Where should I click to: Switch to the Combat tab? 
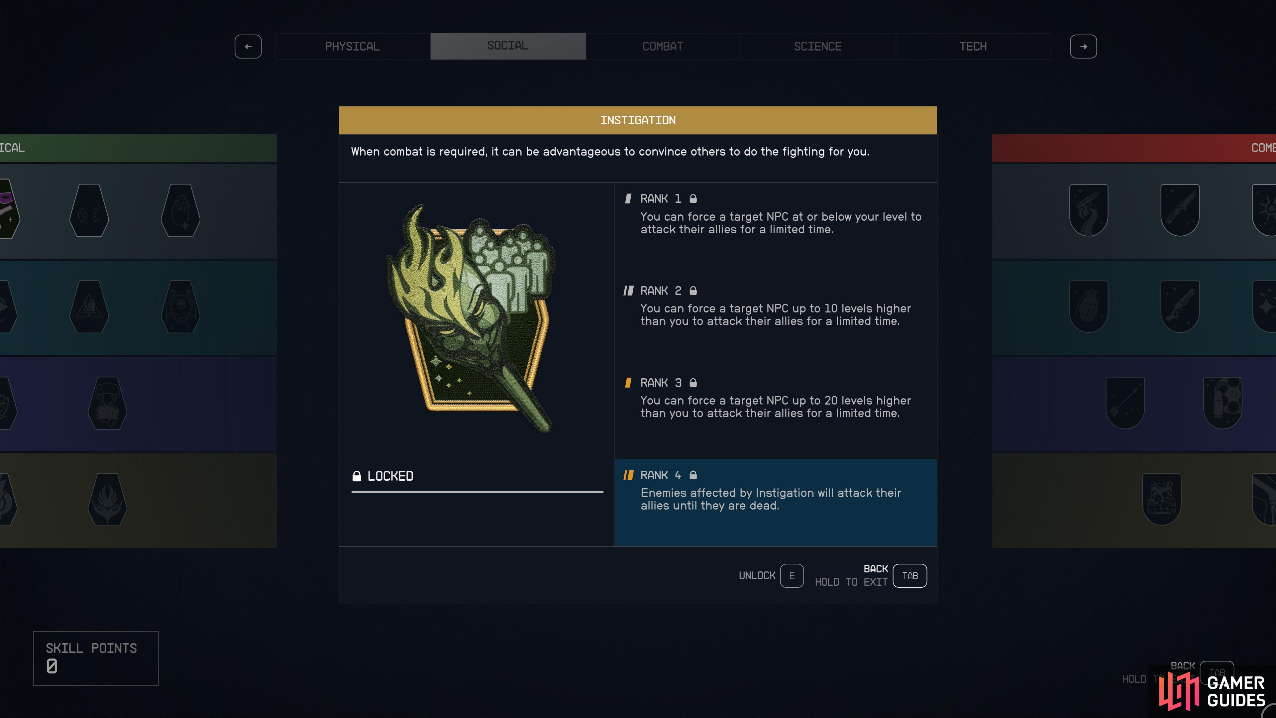(663, 47)
